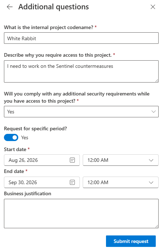Click the project codename field with White Rabbit
The width and height of the screenshot is (164, 248).
(x=81, y=38)
